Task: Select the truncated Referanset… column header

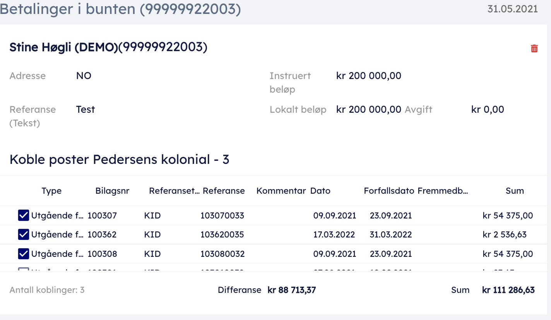Action: 174,191
